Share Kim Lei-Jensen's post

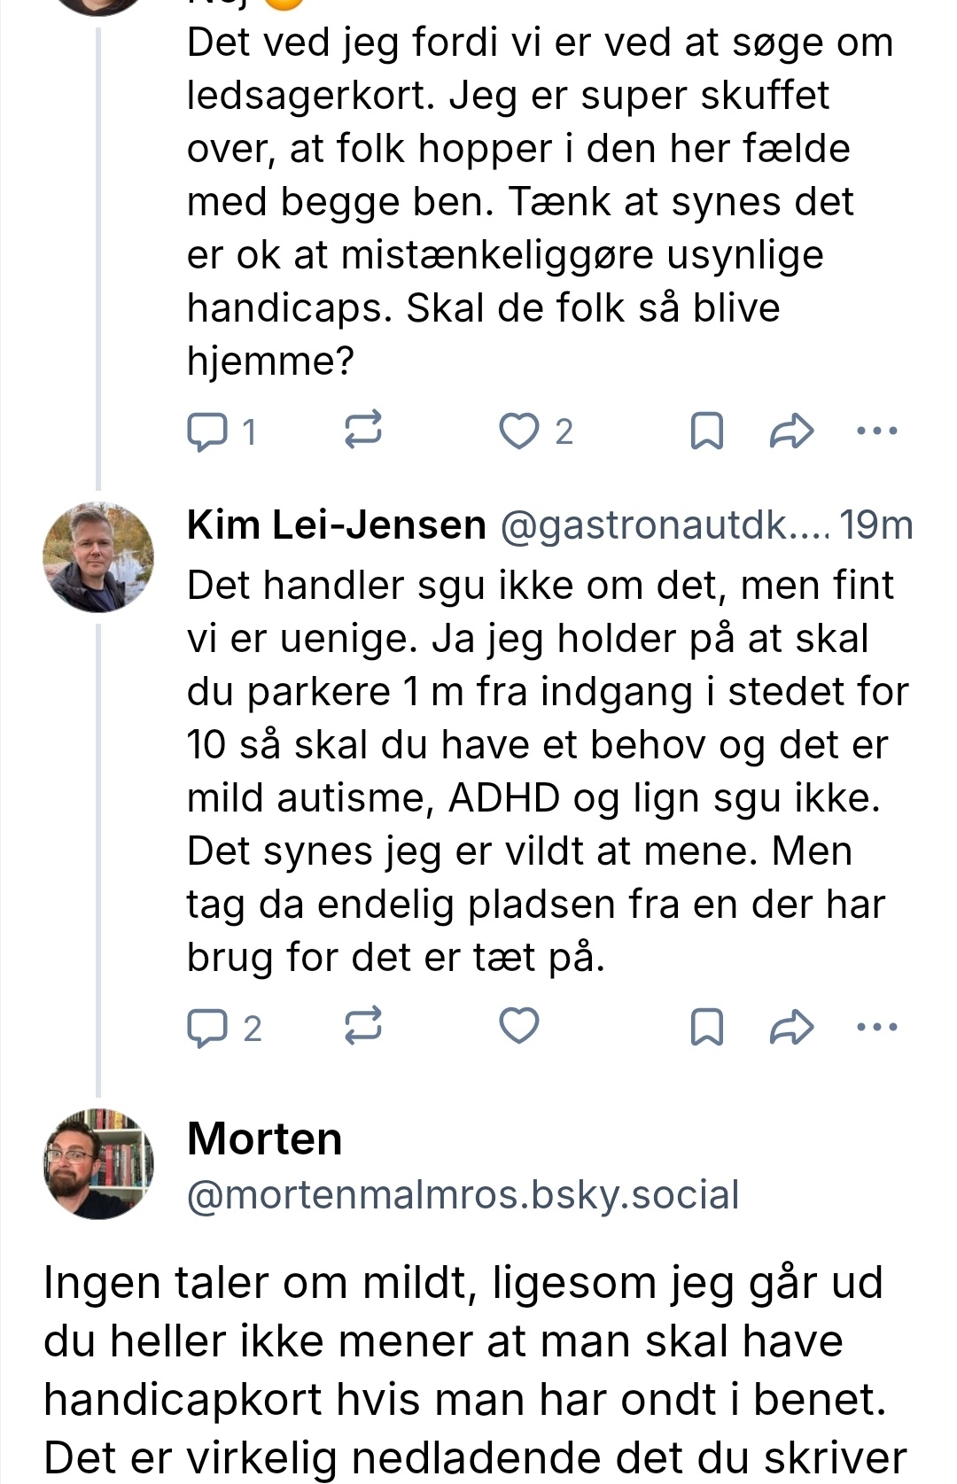790,1028
